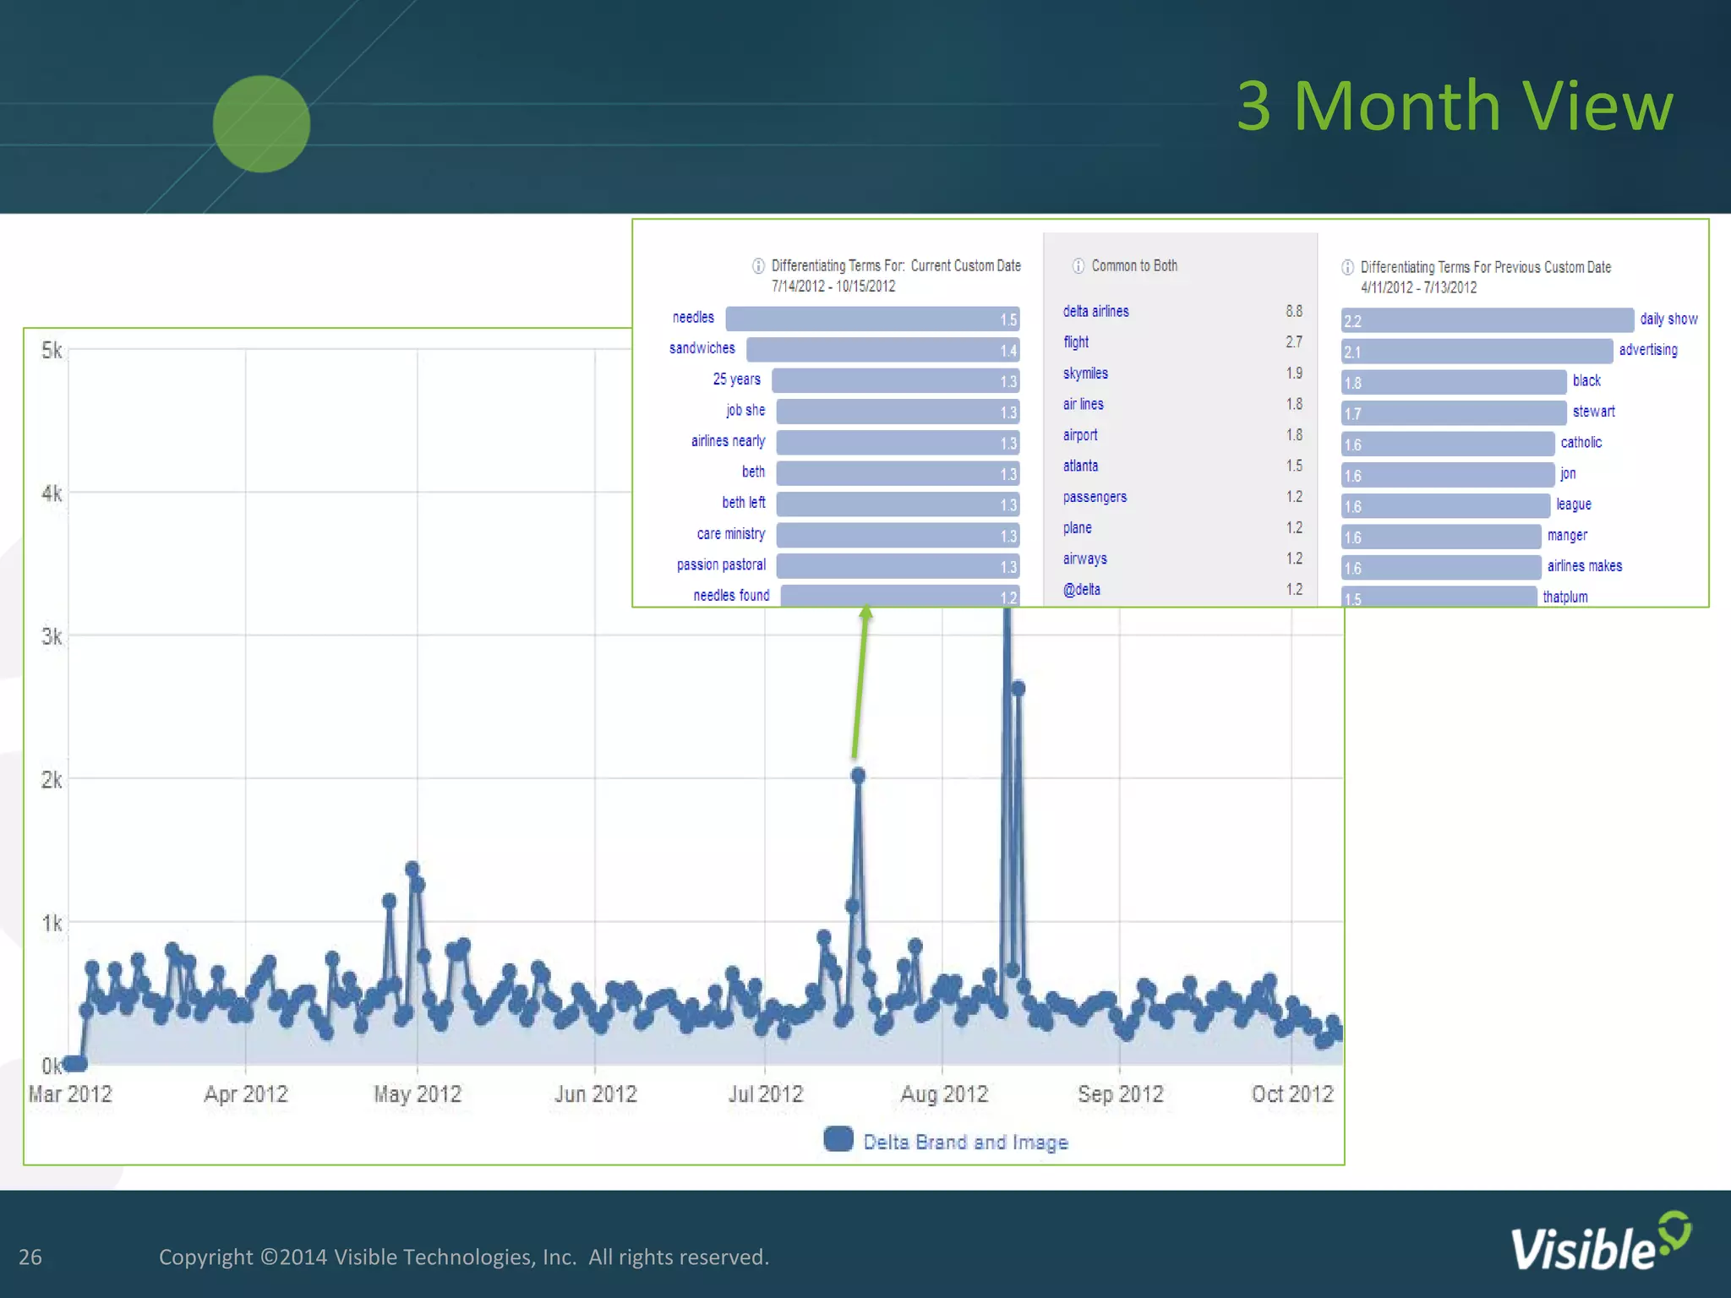
Task: Open the 'manger' term
Action: 1567,536
